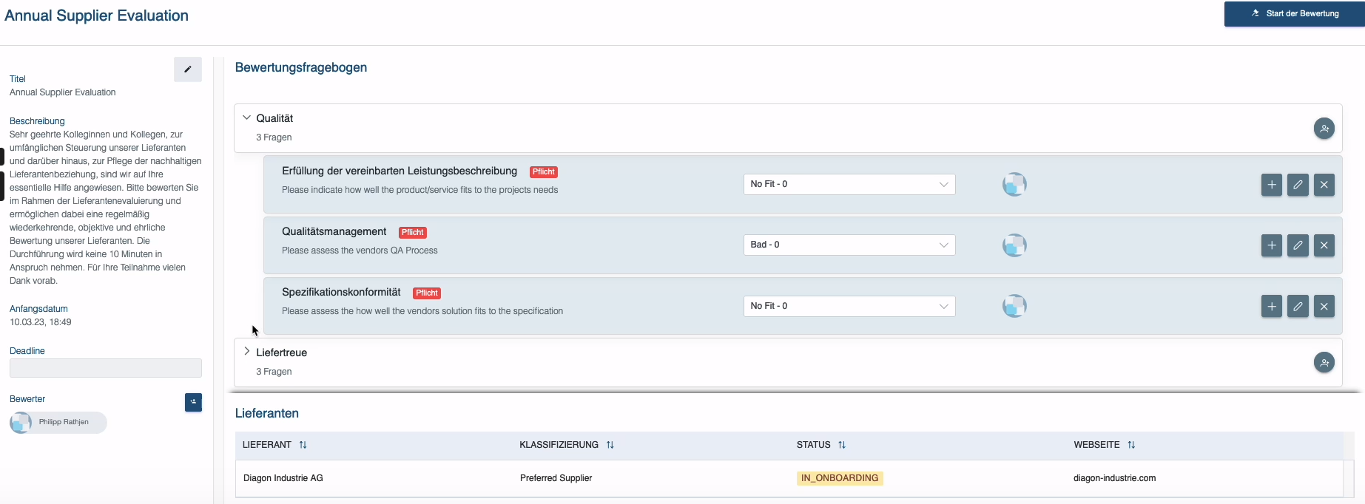Click the Start der Bewertung button
The width and height of the screenshot is (1365, 504).
(1294, 14)
